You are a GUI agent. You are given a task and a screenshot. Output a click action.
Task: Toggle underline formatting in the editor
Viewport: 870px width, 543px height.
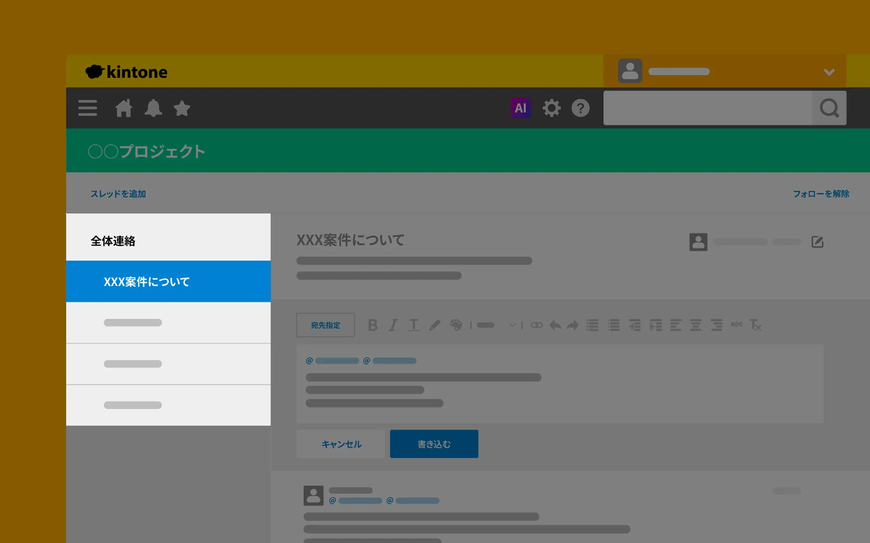click(x=414, y=325)
